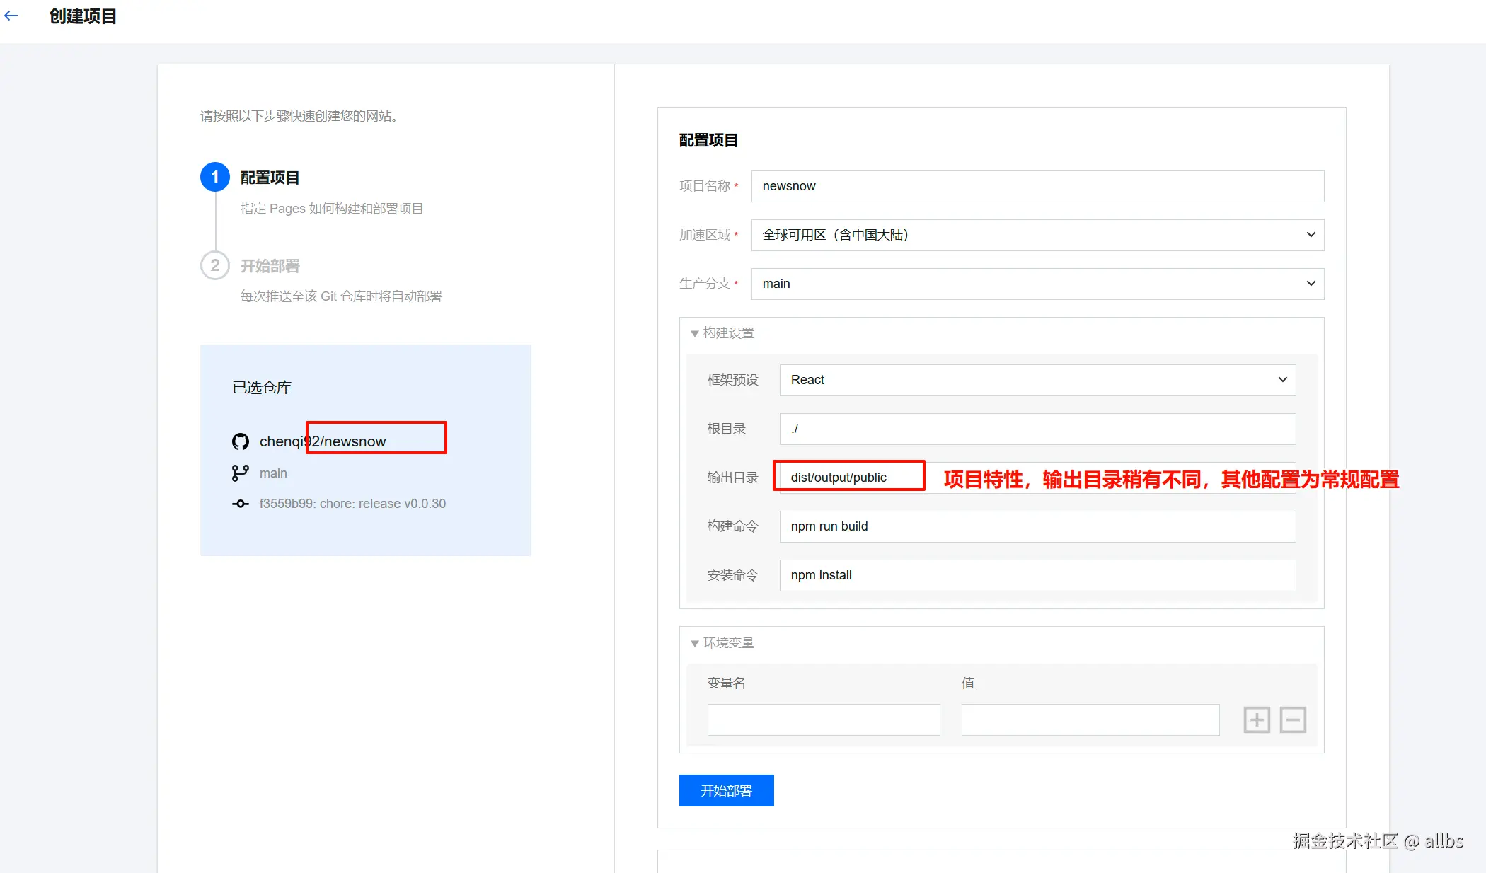Image resolution: width=1486 pixels, height=873 pixels.
Task: Click the empty 值 value input field
Action: click(1090, 719)
